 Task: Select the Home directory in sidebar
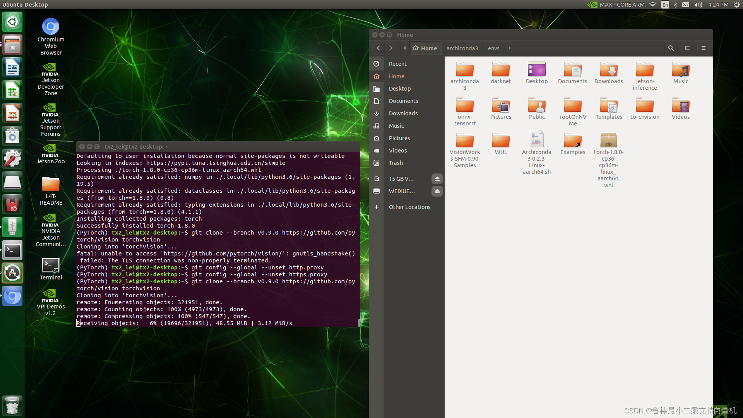(397, 76)
